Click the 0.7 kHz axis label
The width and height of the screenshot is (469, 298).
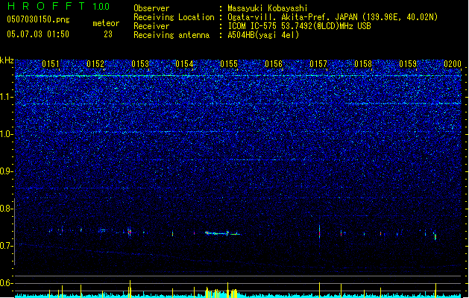(x=7, y=246)
